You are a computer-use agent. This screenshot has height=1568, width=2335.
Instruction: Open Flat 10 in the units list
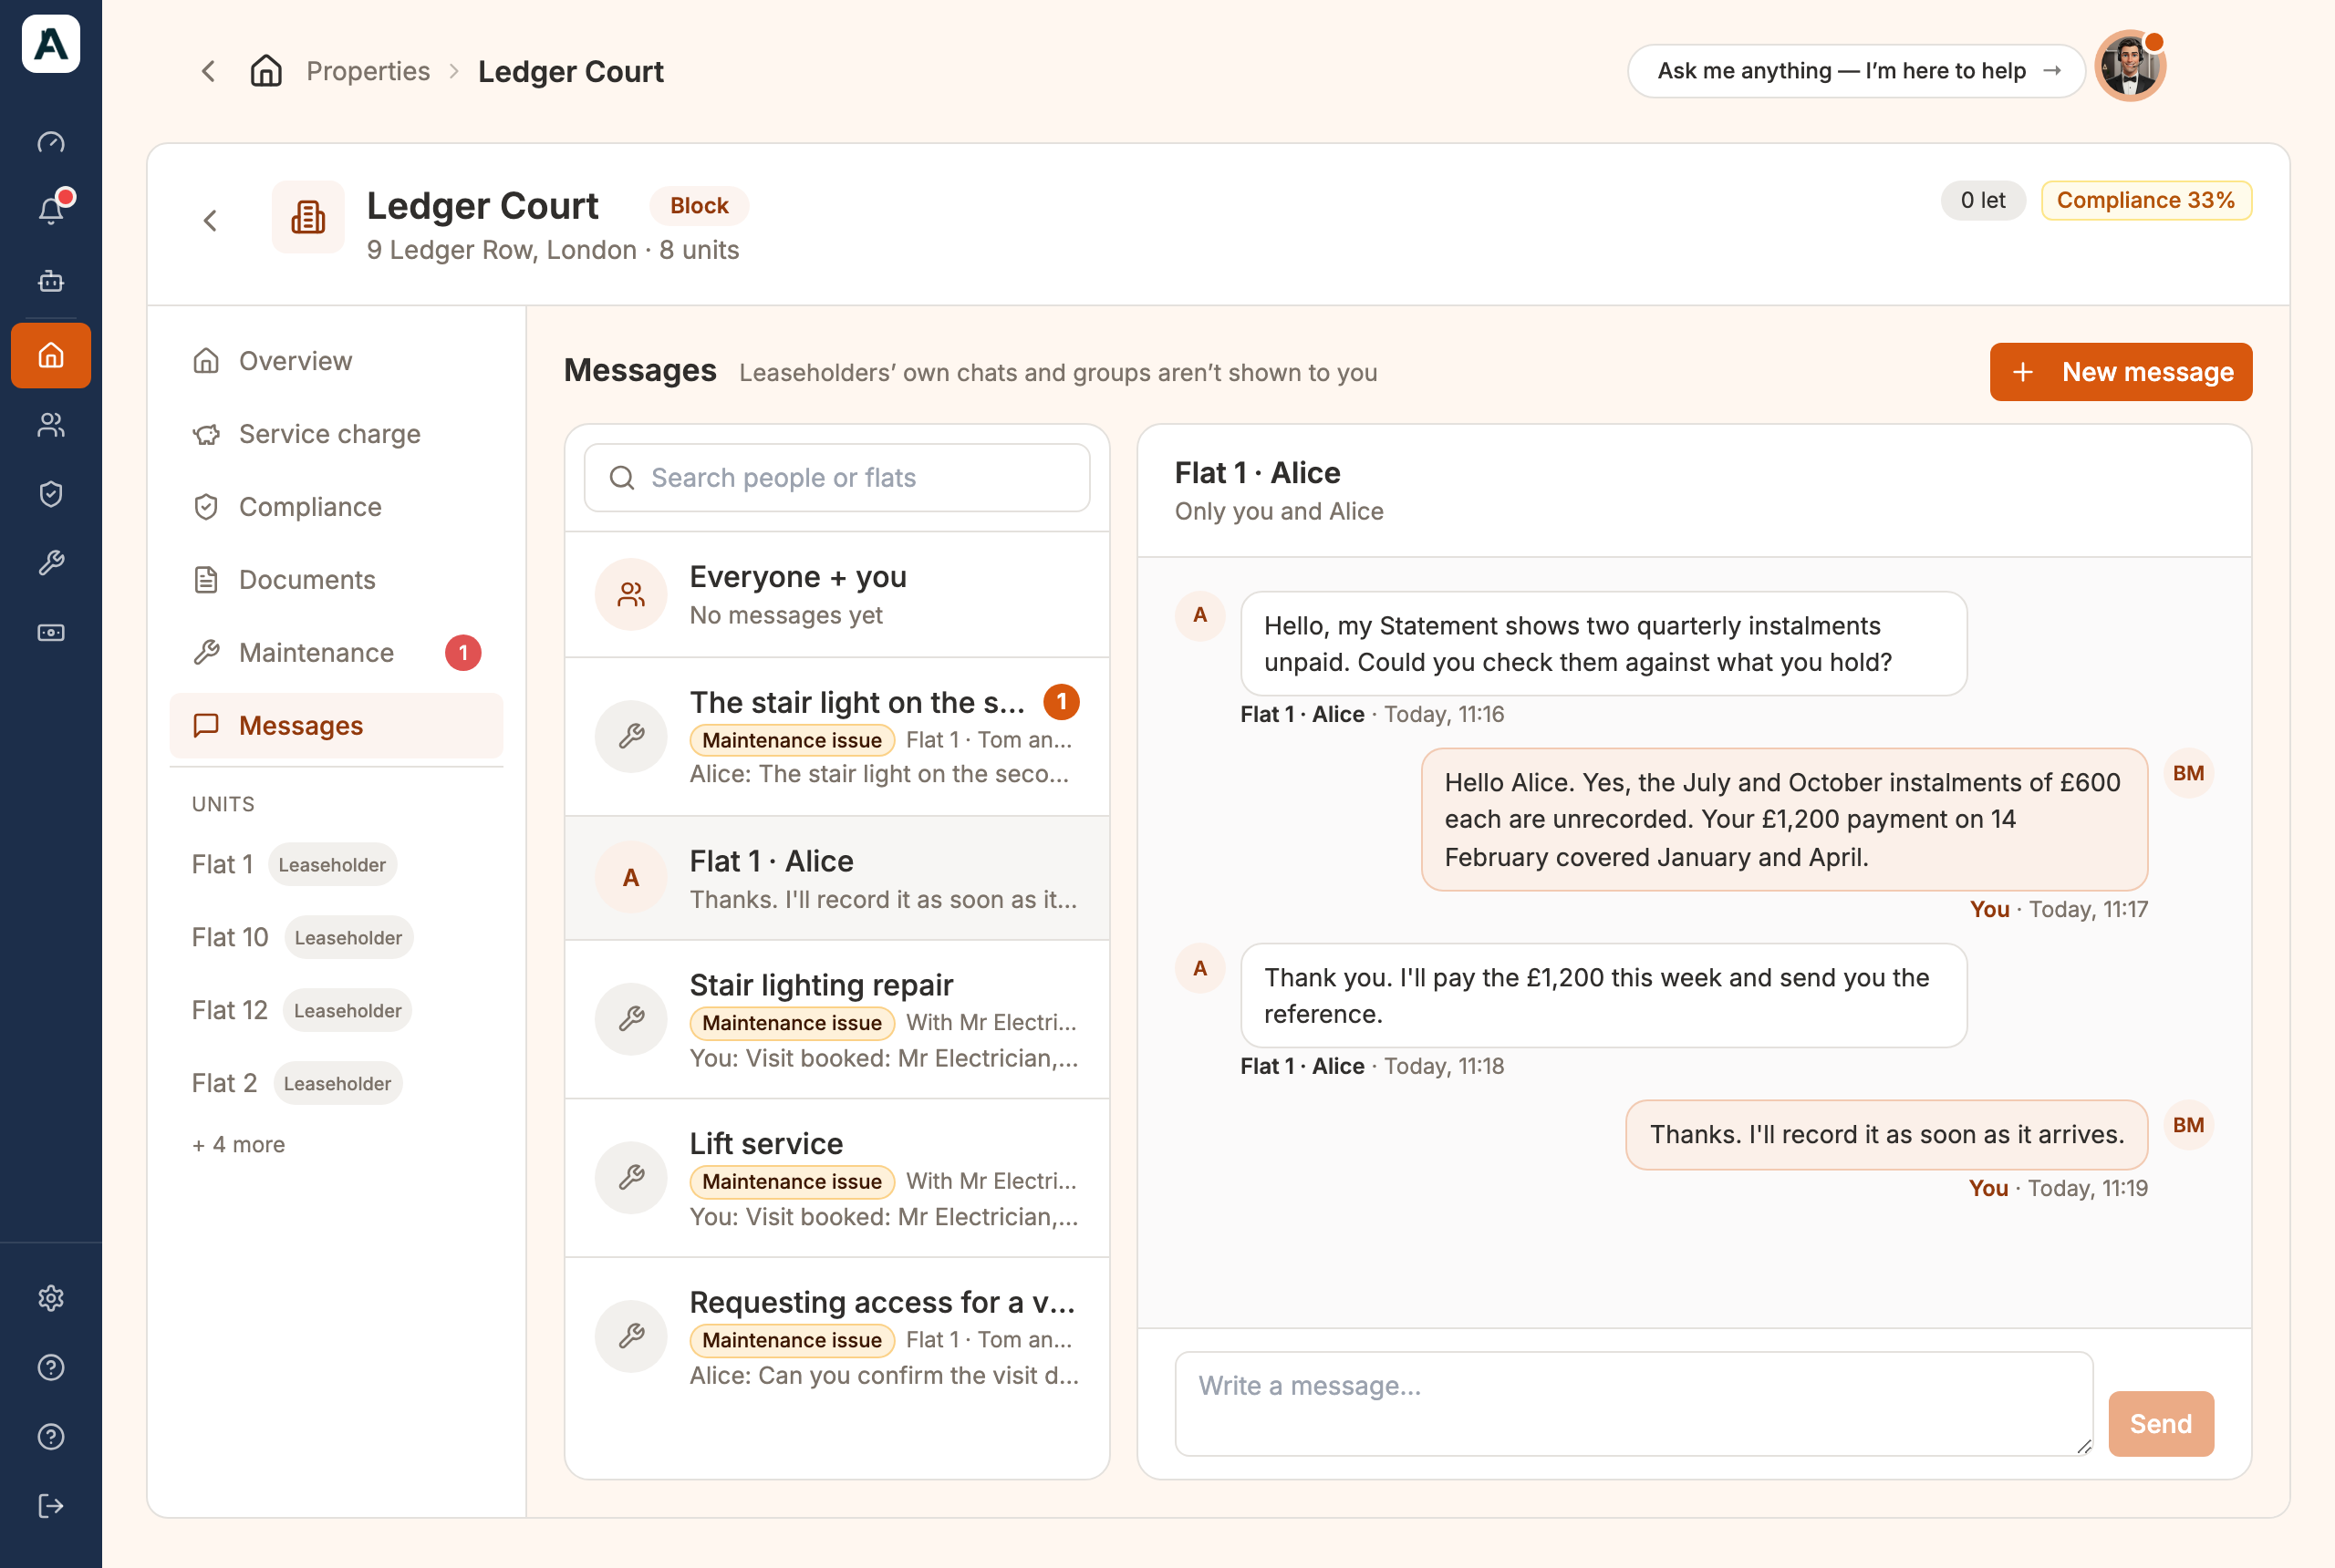pyautogui.click(x=302, y=937)
